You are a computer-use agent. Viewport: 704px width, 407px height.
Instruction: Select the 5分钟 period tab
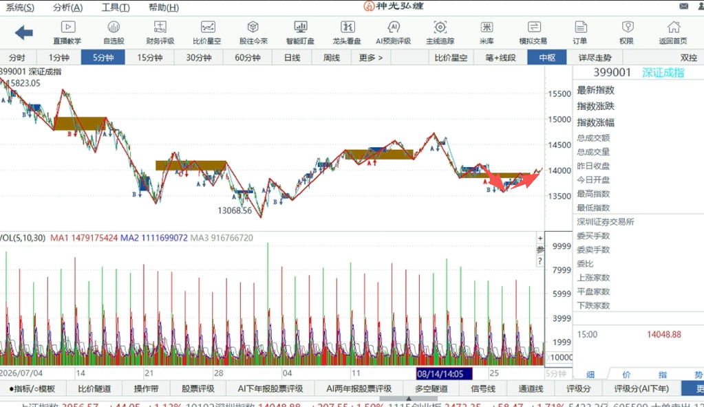click(x=103, y=58)
